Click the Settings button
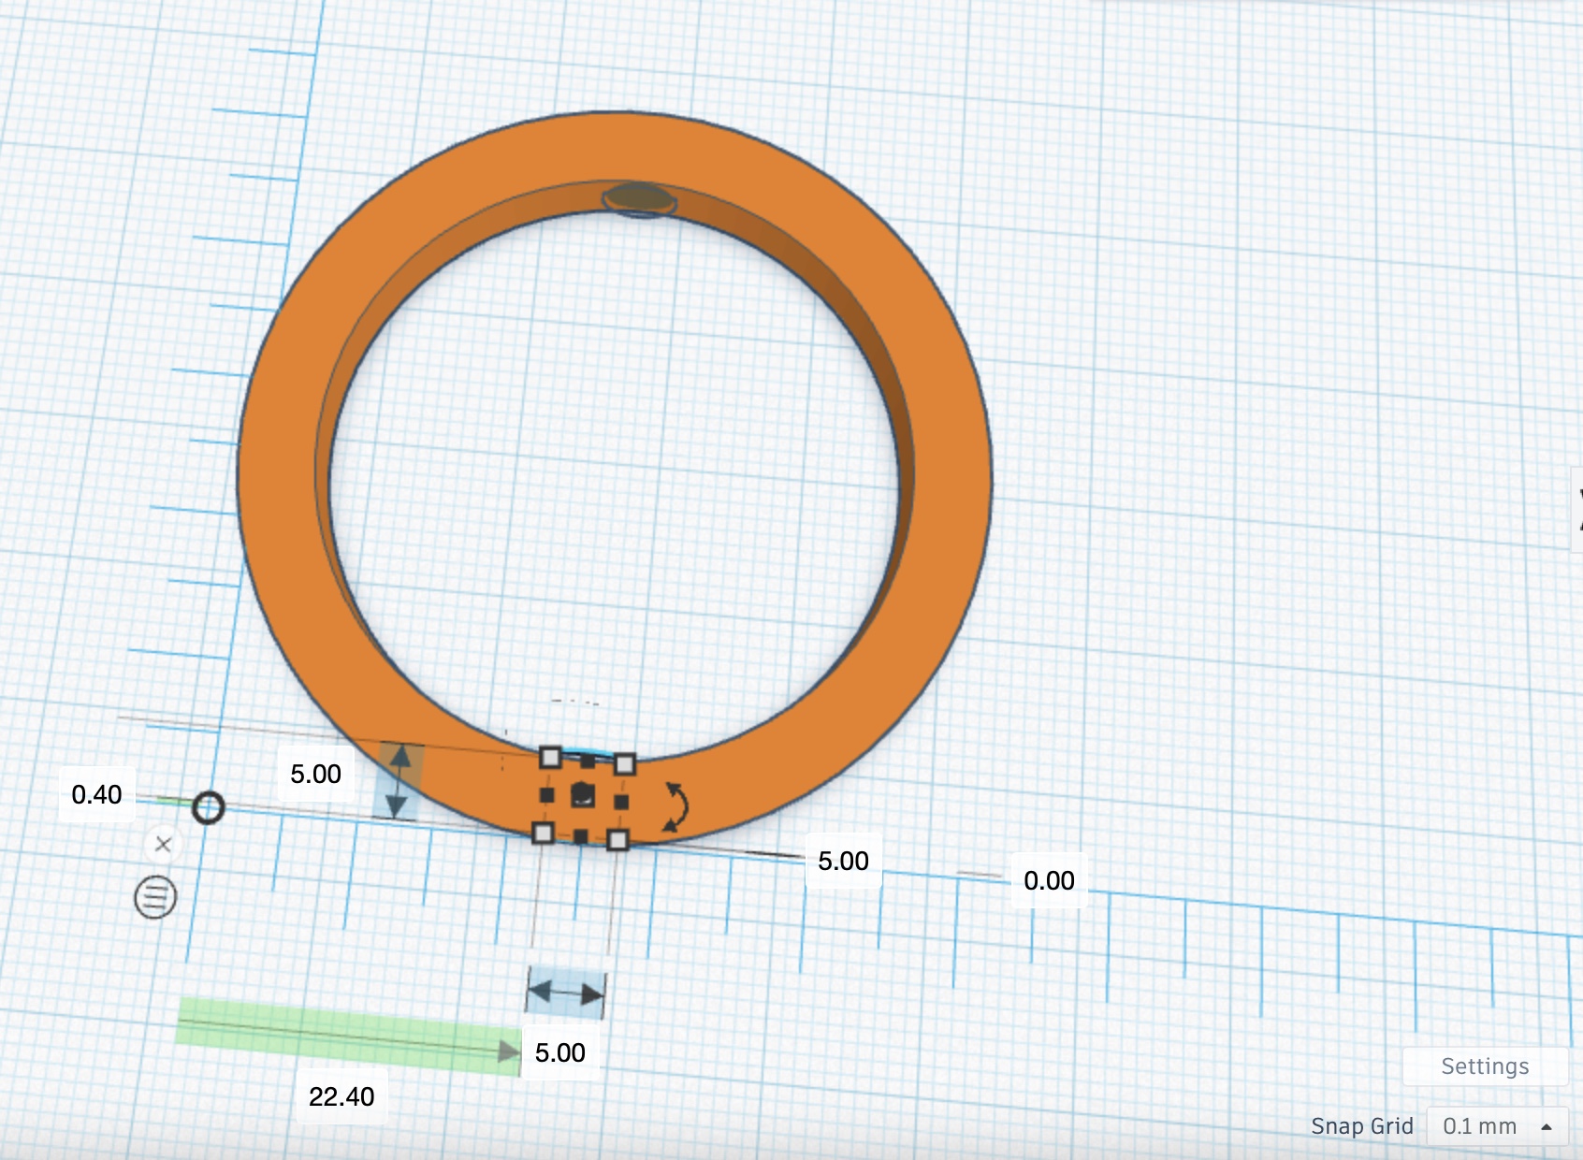 1485,1066
